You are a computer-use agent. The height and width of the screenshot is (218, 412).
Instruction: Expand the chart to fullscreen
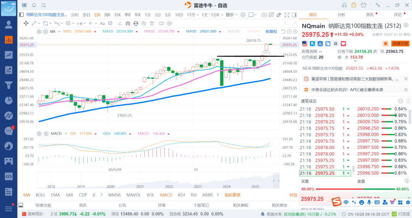287,15
